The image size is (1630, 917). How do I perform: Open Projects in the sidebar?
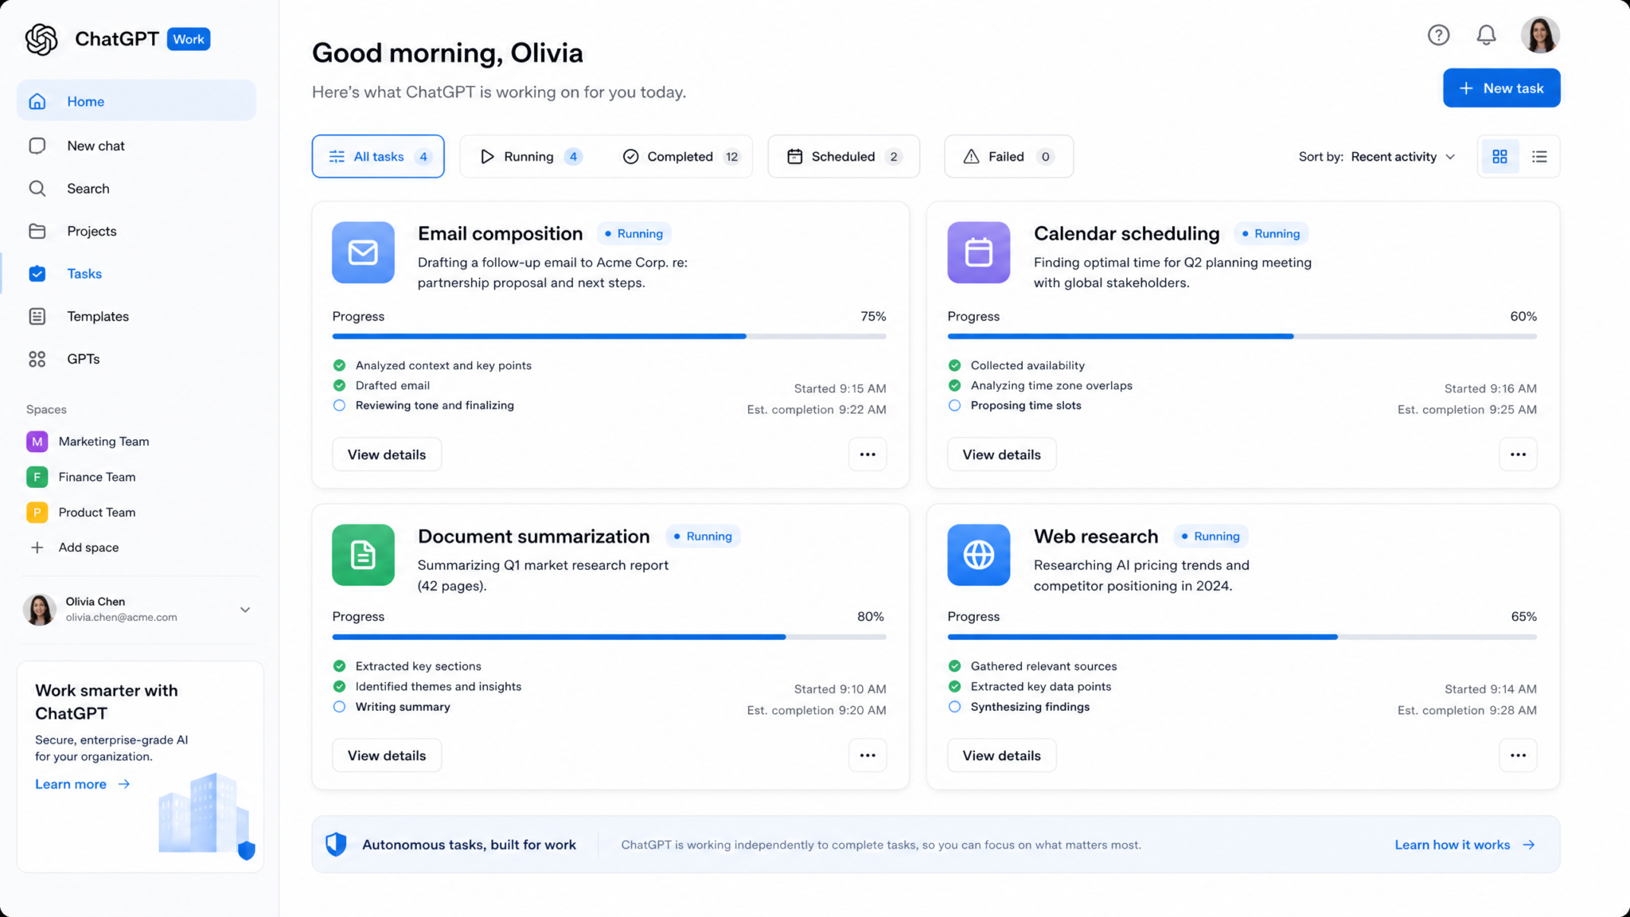(x=136, y=232)
